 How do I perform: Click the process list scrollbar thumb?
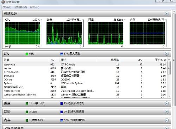coord(169,68)
